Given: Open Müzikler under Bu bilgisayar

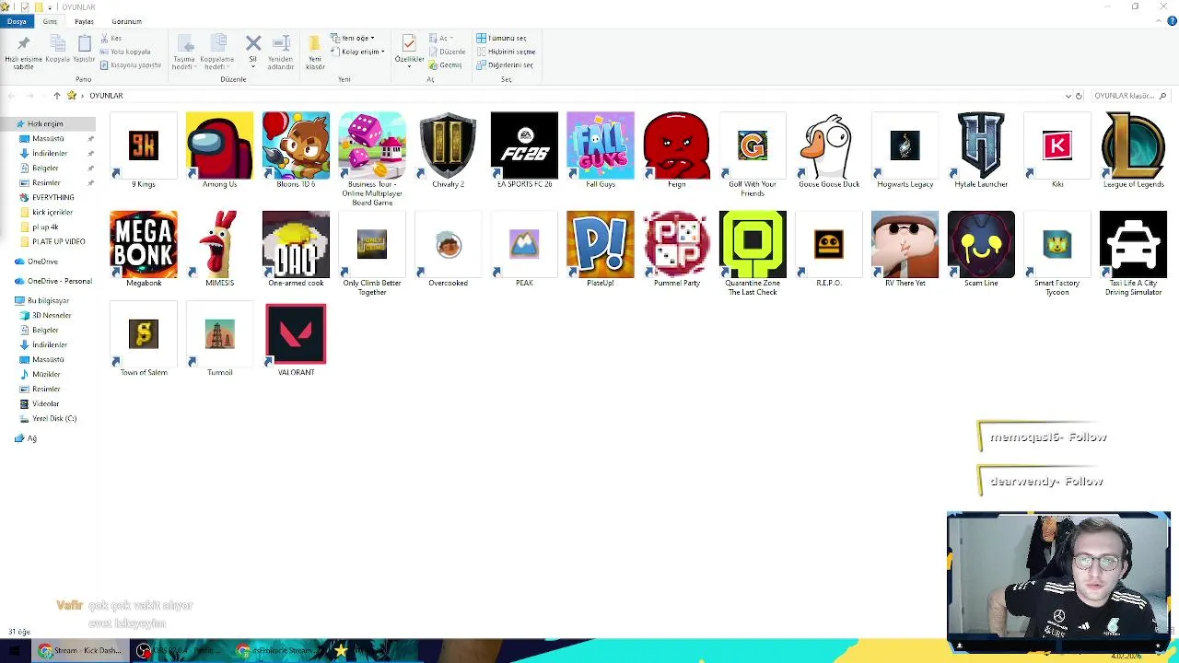Looking at the screenshot, I should (46, 374).
